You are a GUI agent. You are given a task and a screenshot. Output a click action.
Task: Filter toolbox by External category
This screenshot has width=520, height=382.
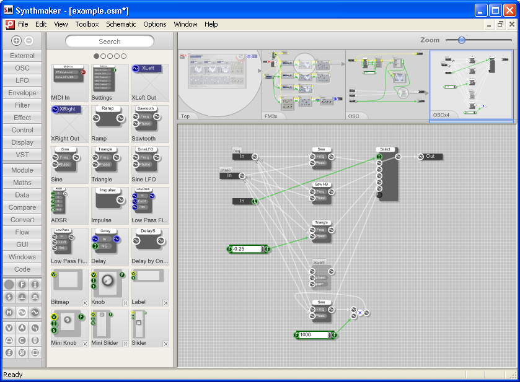[22, 56]
